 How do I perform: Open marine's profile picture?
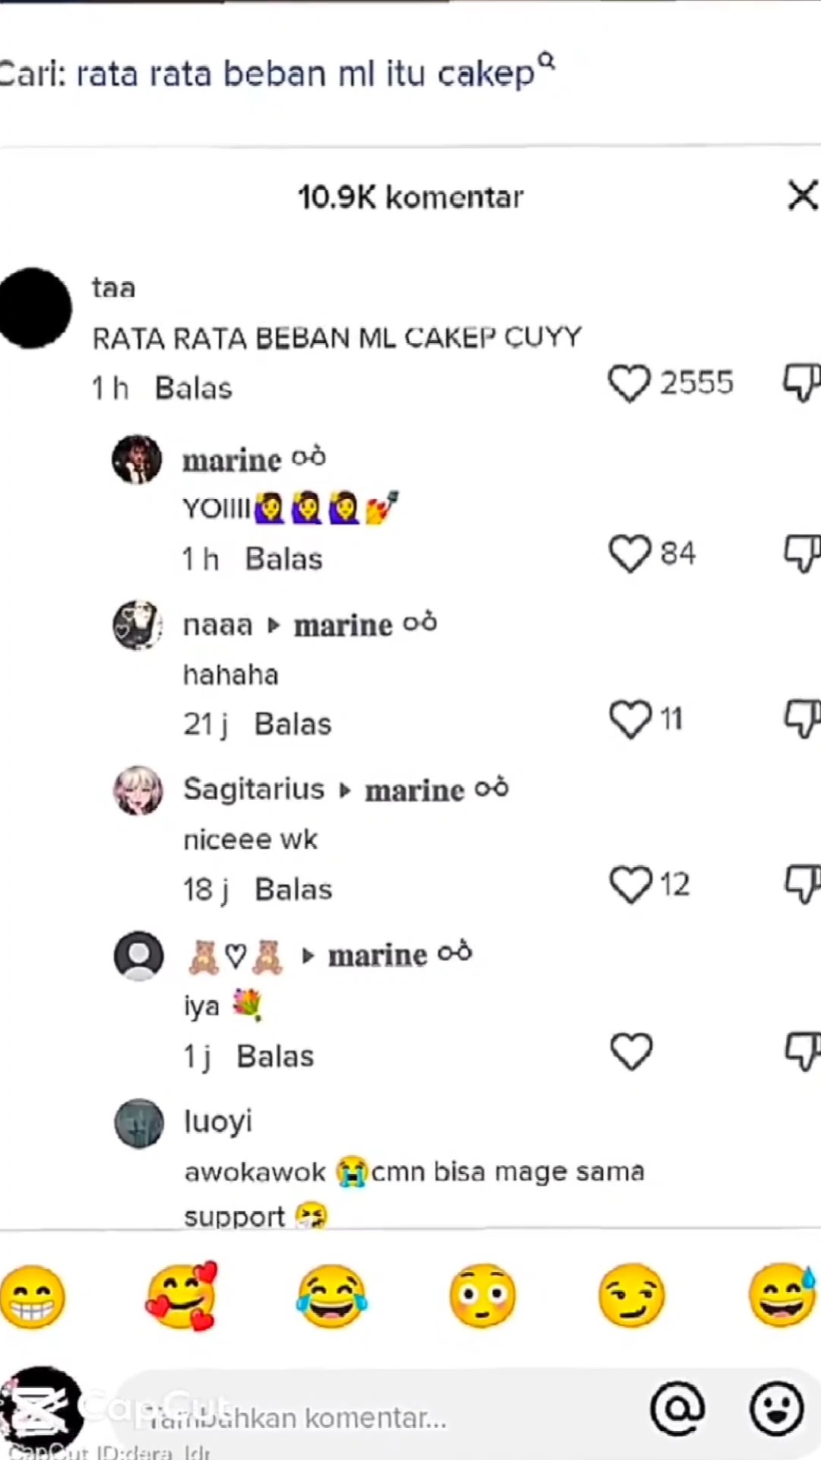tap(137, 460)
